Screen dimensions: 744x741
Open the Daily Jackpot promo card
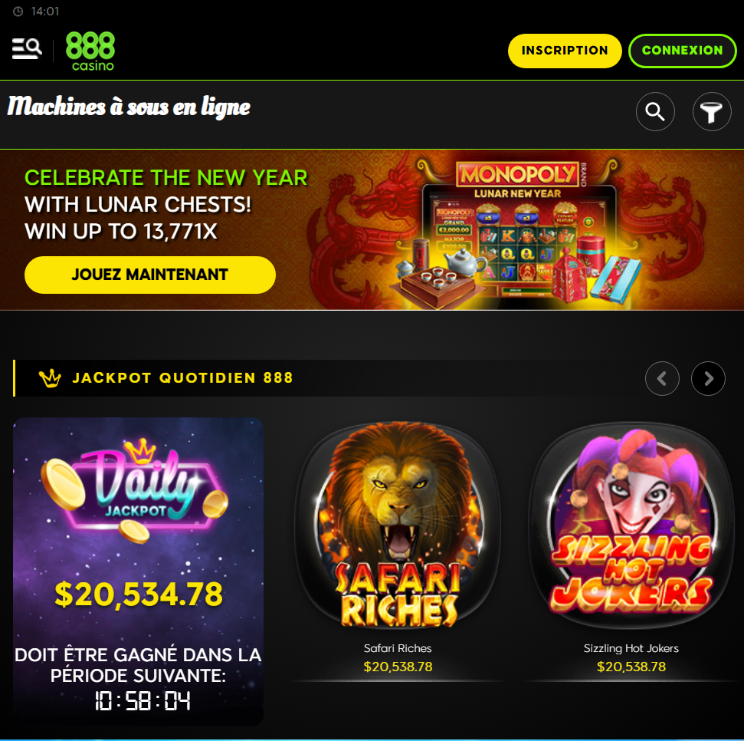[138, 571]
